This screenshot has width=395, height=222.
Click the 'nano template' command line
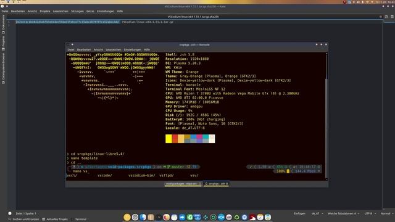(84, 158)
